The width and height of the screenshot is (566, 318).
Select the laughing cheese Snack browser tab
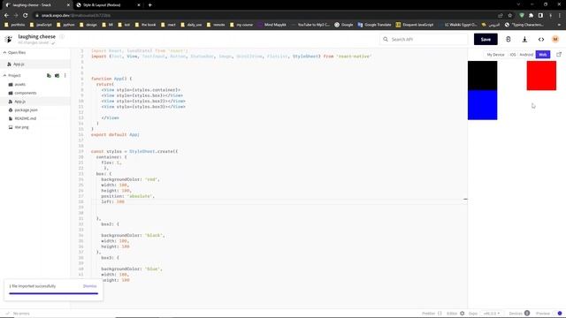(x=36, y=5)
